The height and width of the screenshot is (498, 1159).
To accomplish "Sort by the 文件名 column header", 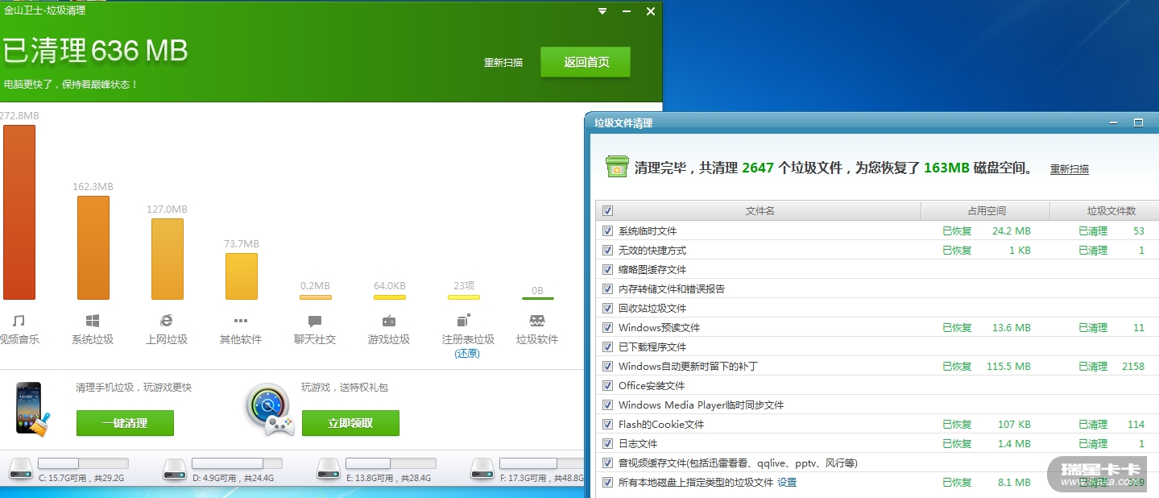I will tap(760, 211).
